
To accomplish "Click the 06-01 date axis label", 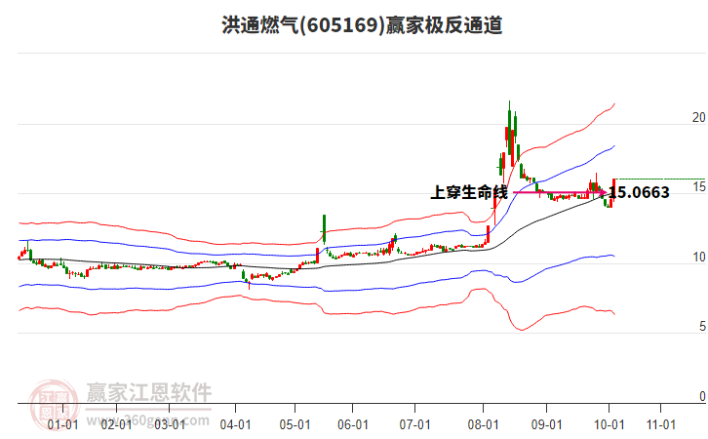I will (353, 424).
